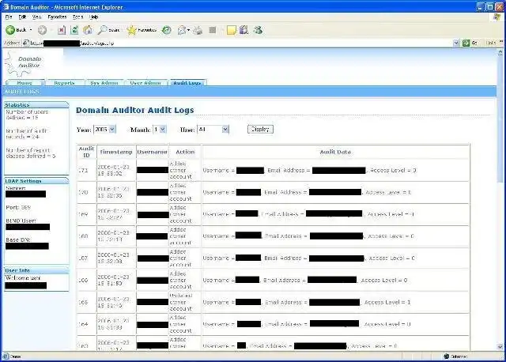Click Access Level = 3 text in row 171

pos(393,170)
